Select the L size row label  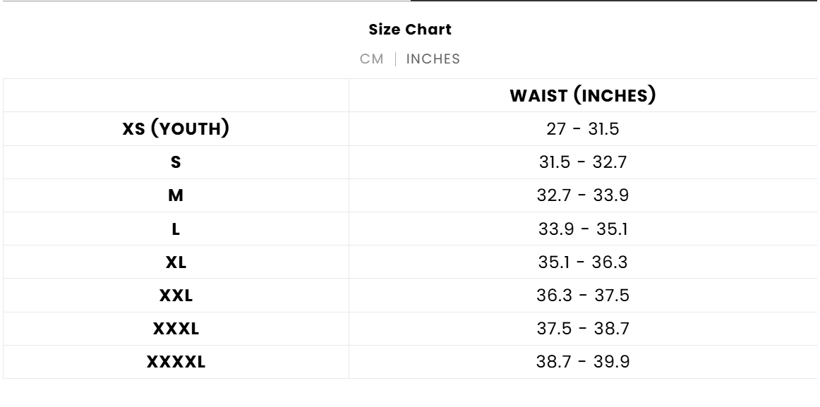coord(176,229)
